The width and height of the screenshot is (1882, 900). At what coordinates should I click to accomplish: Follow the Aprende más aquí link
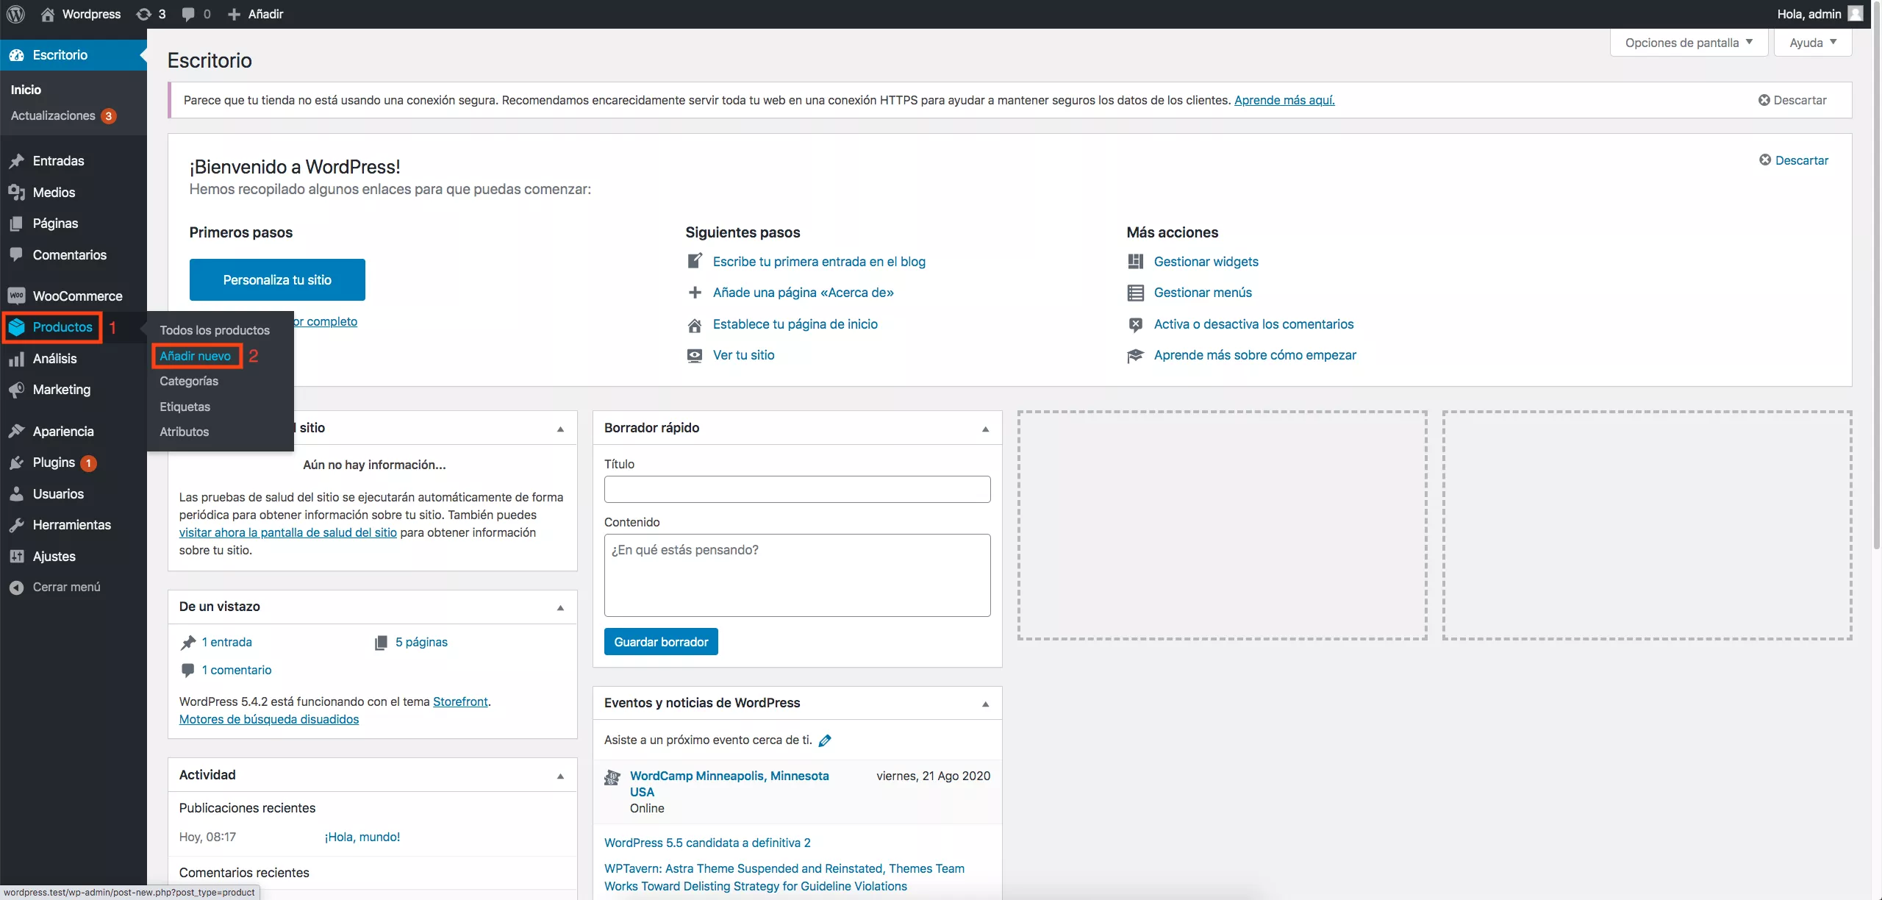(x=1284, y=100)
